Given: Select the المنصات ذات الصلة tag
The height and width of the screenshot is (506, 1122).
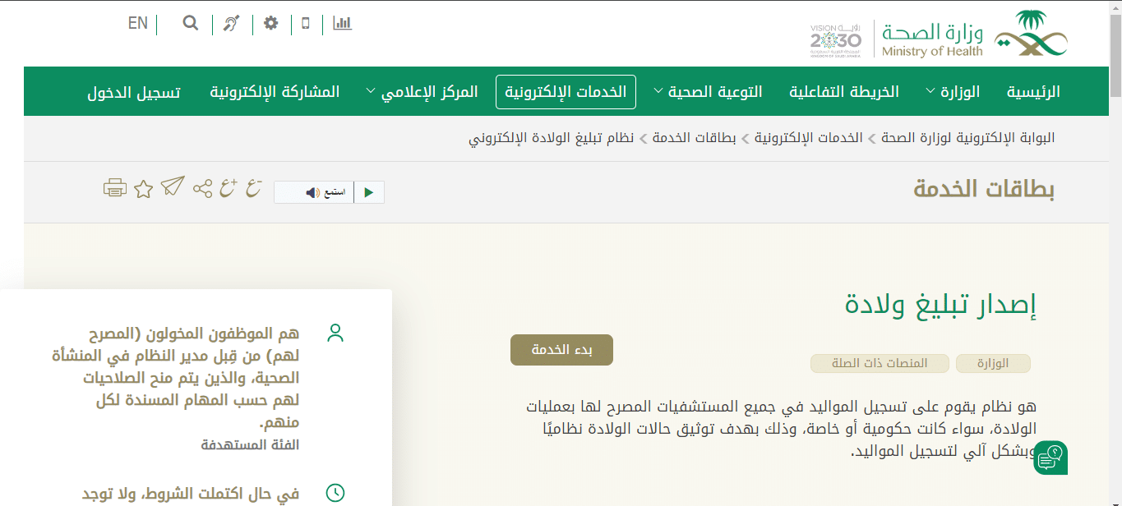Looking at the screenshot, I should [880, 363].
